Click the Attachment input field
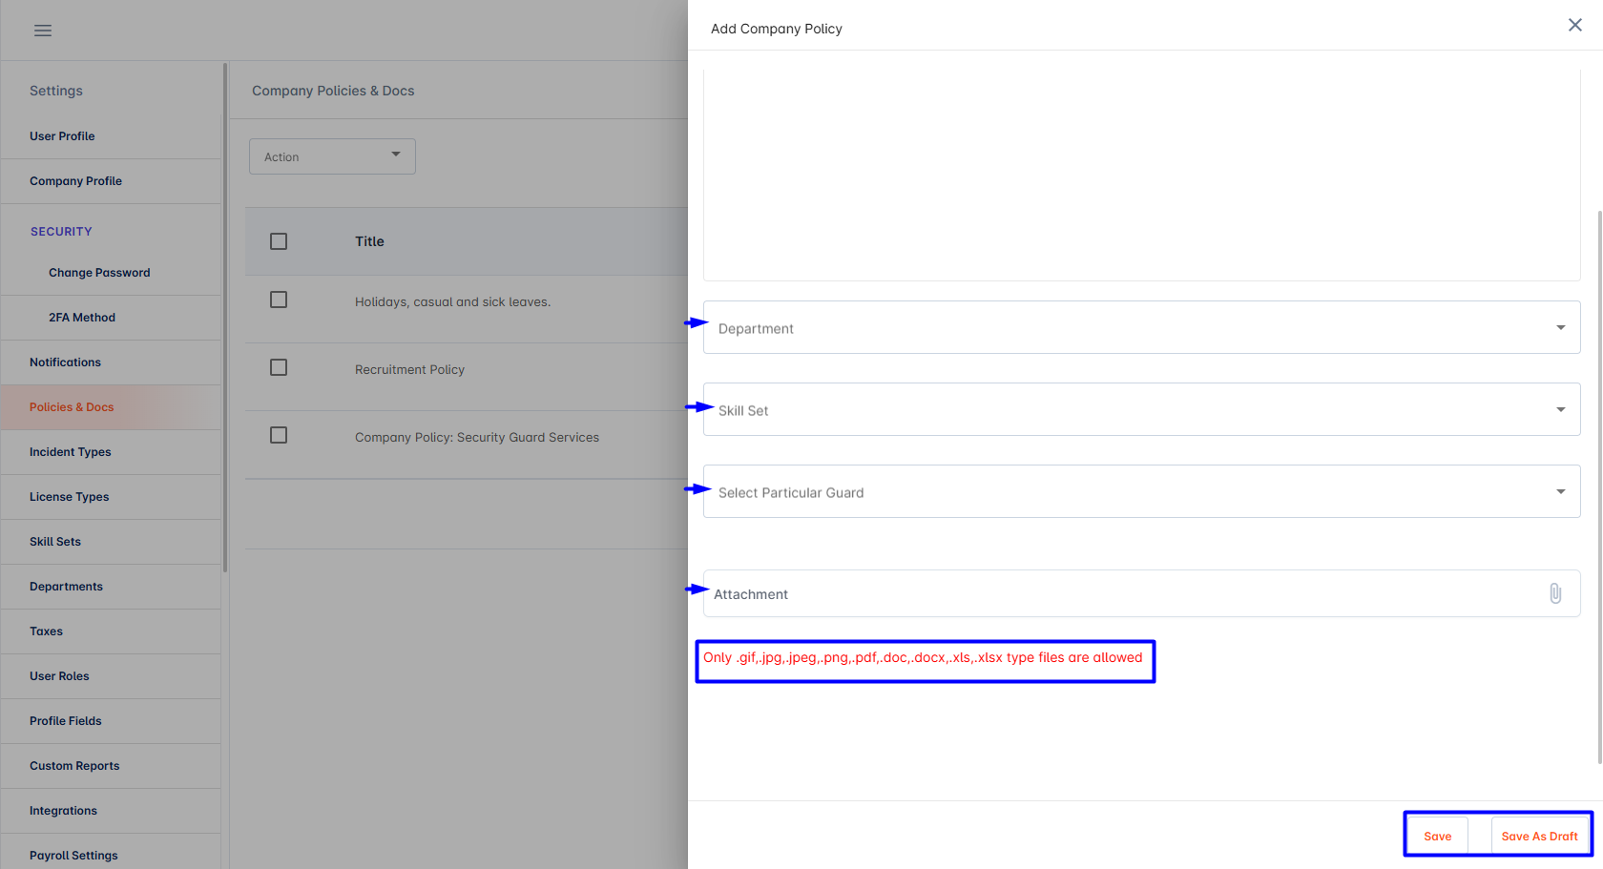This screenshot has width=1603, height=869. (1142, 593)
